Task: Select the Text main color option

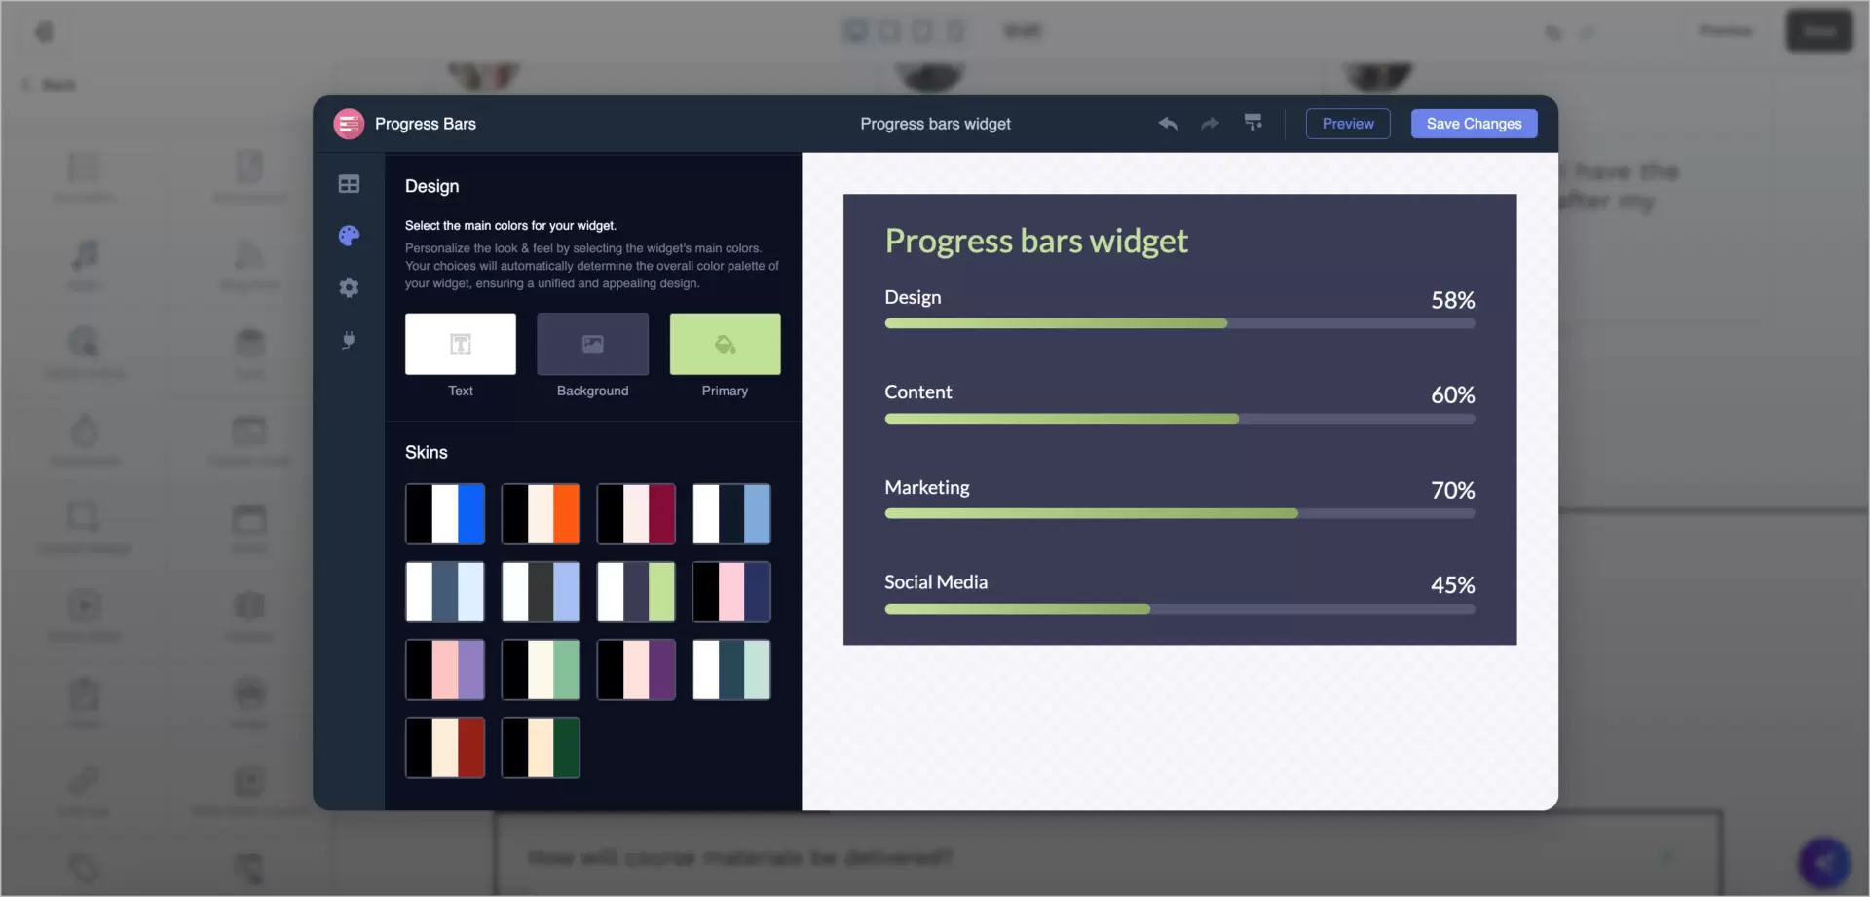Action: pos(460,344)
